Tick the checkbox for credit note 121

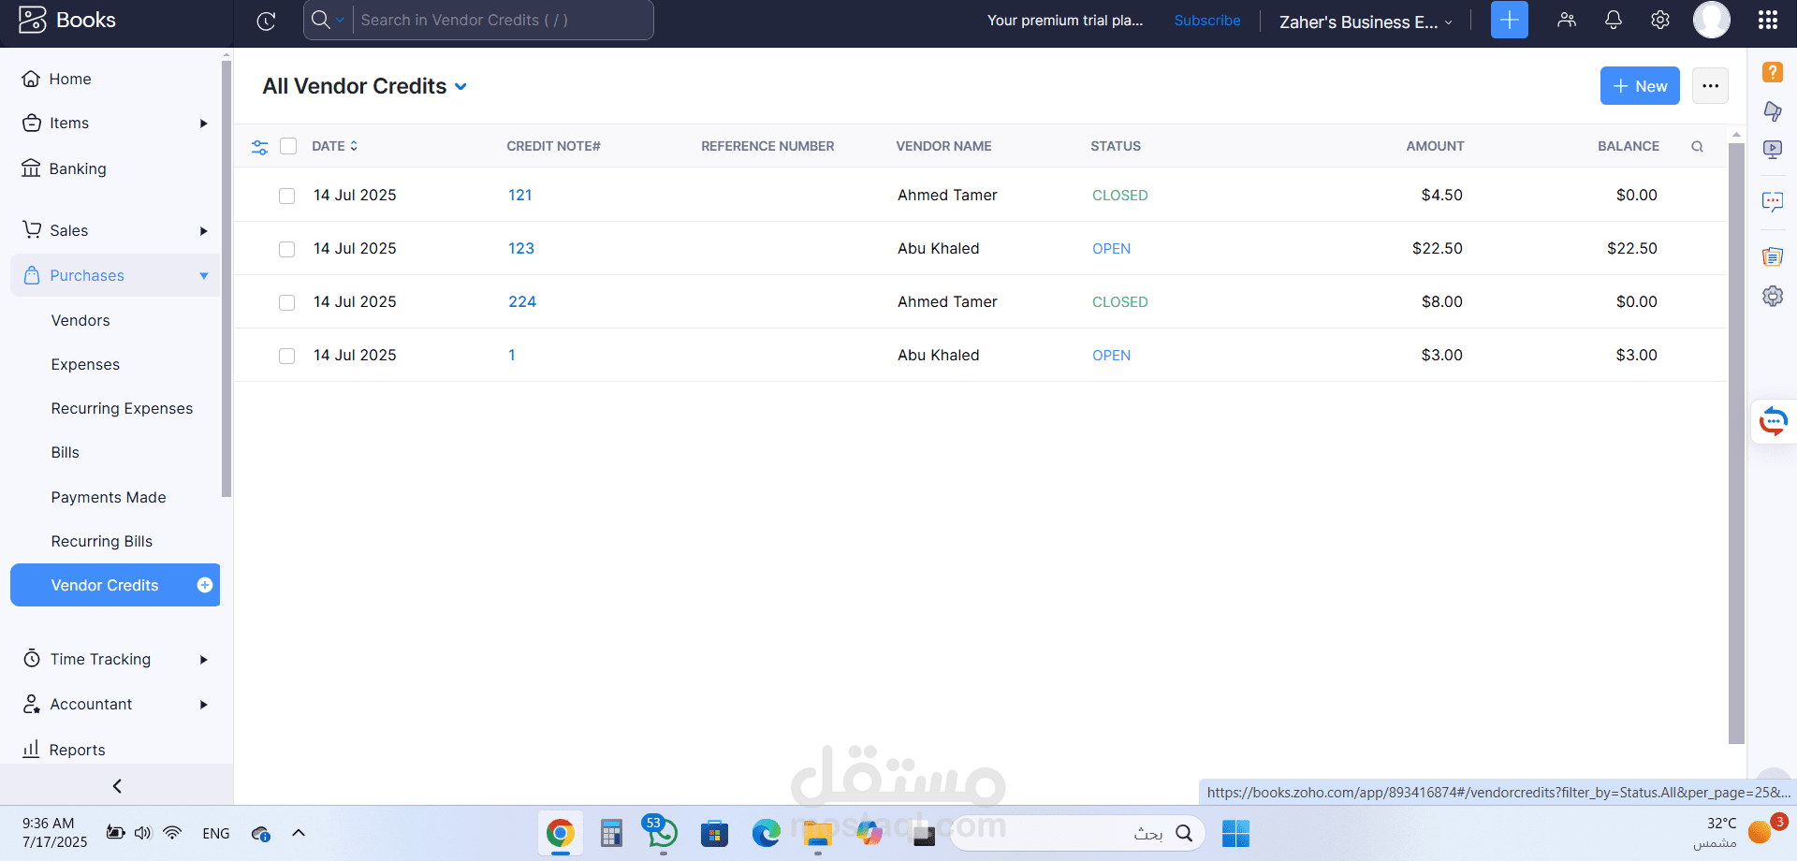click(287, 196)
